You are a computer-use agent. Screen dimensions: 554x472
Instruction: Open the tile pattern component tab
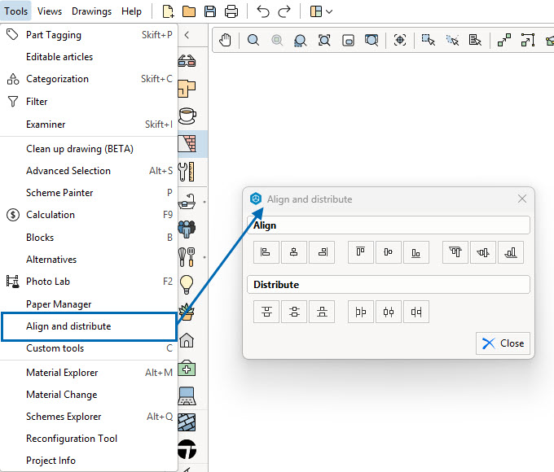click(x=187, y=422)
